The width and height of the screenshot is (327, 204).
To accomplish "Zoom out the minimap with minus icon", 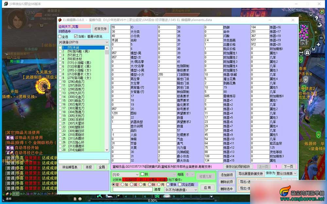I will [321, 38].
